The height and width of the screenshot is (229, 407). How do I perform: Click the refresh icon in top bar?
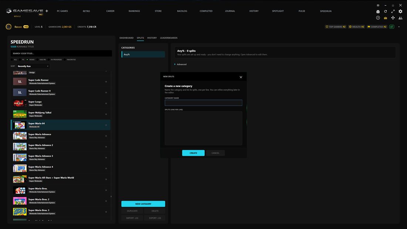pyautogui.click(x=386, y=11)
